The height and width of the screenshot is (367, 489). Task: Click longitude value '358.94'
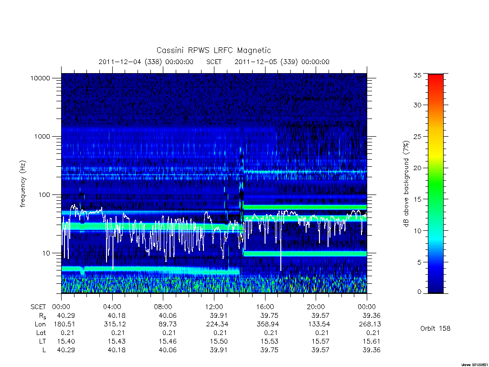tap(268, 324)
